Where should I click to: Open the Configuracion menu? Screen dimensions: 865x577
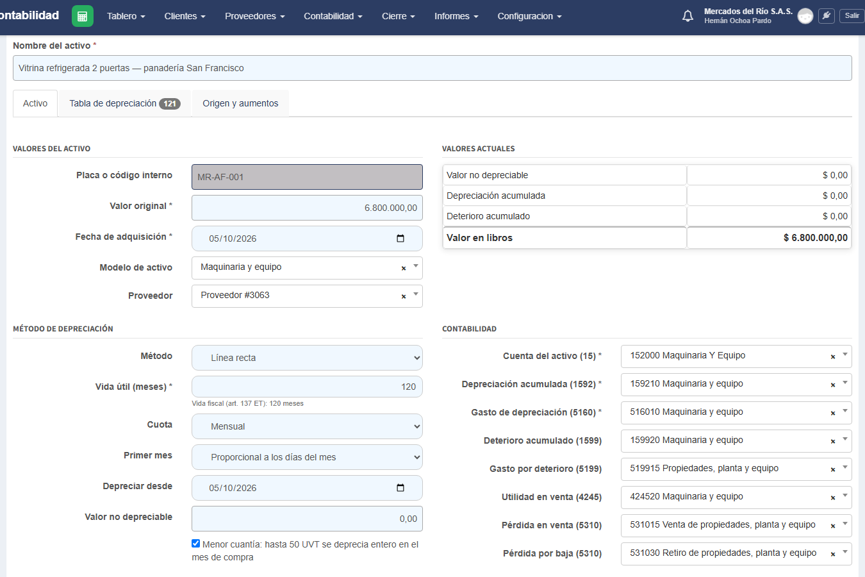[x=529, y=16]
